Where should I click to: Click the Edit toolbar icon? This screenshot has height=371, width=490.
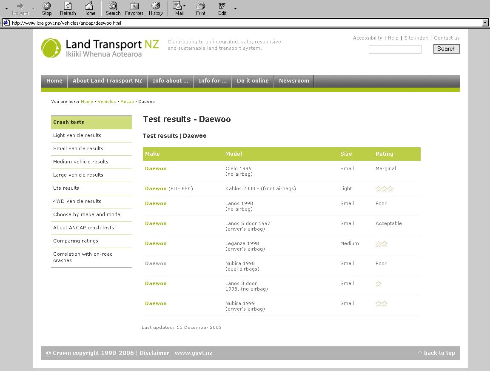click(222, 9)
